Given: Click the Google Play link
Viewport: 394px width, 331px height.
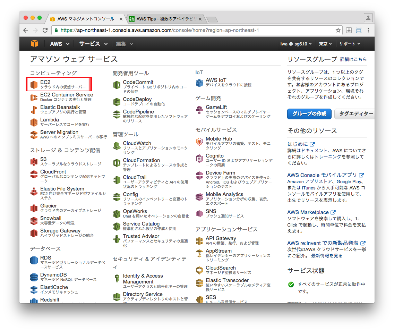Looking at the screenshot, I should (349, 182).
